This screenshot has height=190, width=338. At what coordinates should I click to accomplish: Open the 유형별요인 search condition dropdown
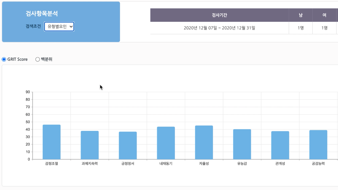pyautogui.click(x=59, y=27)
